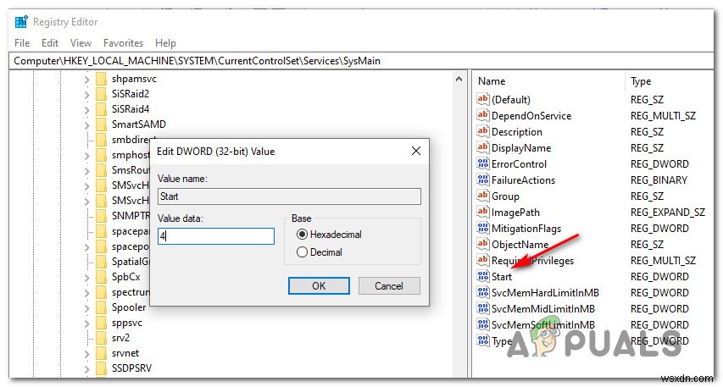This screenshot has height=387, width=723.
Task: Open the Favorites menu
Action: [x=123, y=43]
